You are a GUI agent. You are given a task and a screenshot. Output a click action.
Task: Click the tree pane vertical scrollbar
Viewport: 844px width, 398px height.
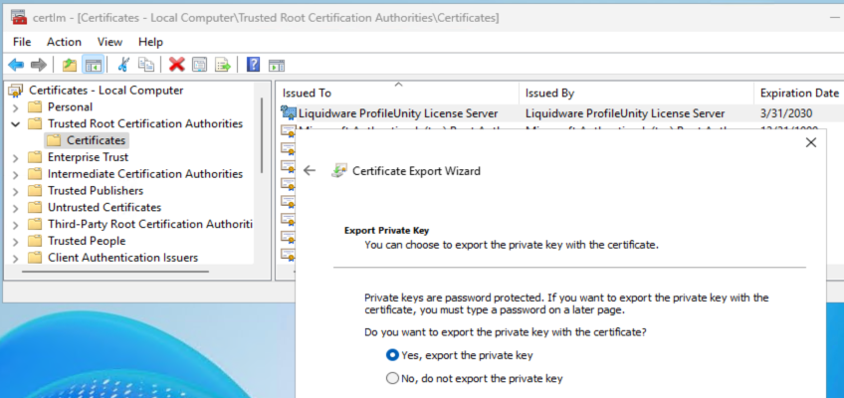[x=262, y=135]
